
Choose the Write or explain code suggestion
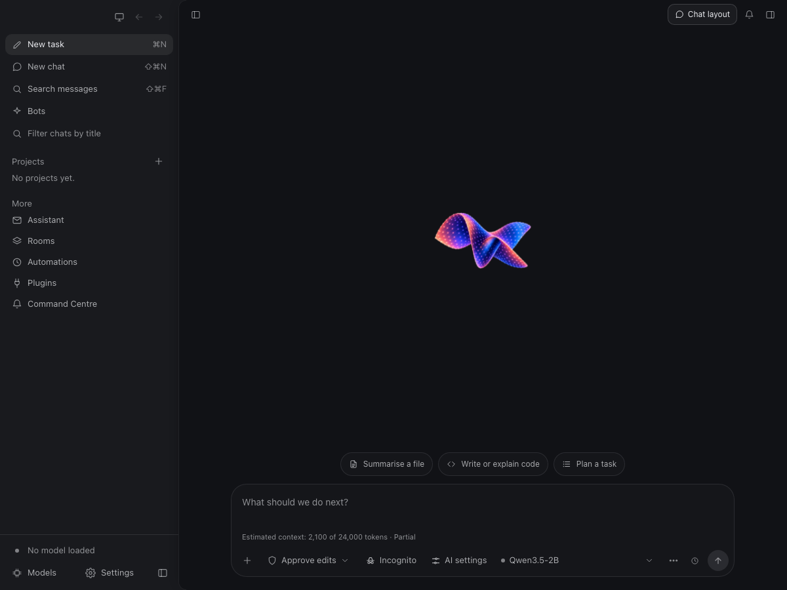[x=493, y=464]
